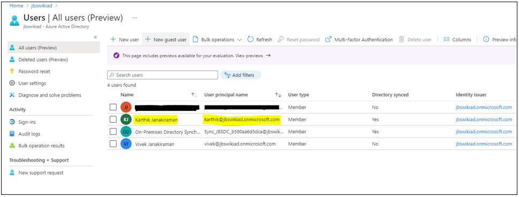This screenshot has width=519, height=197.
Task: Click the Add filters button
Action: point(240,75)
